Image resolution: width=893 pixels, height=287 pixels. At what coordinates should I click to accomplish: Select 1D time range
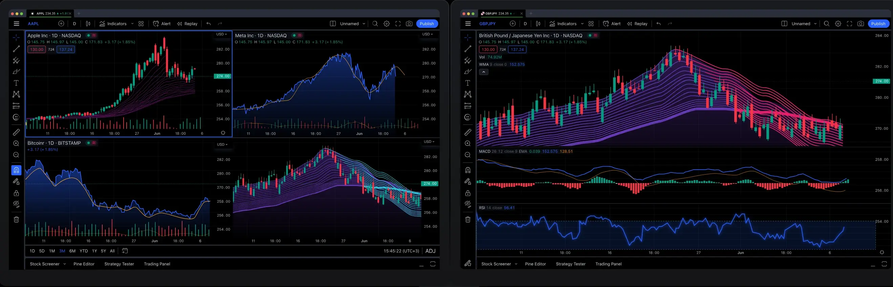click(x=32, y=251)
